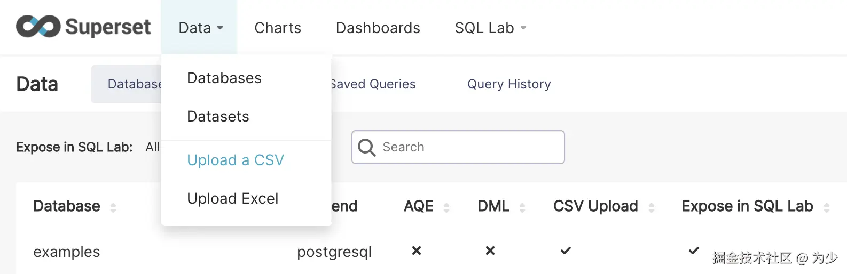Click the Superset infinity logo
Image resolution: width=847 pixels, height=274 pixels.
pyautogui.click(x=38, y=27)
